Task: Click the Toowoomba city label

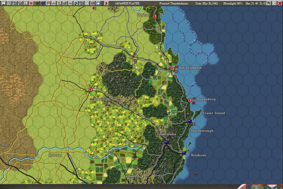Action: point(167,134)
